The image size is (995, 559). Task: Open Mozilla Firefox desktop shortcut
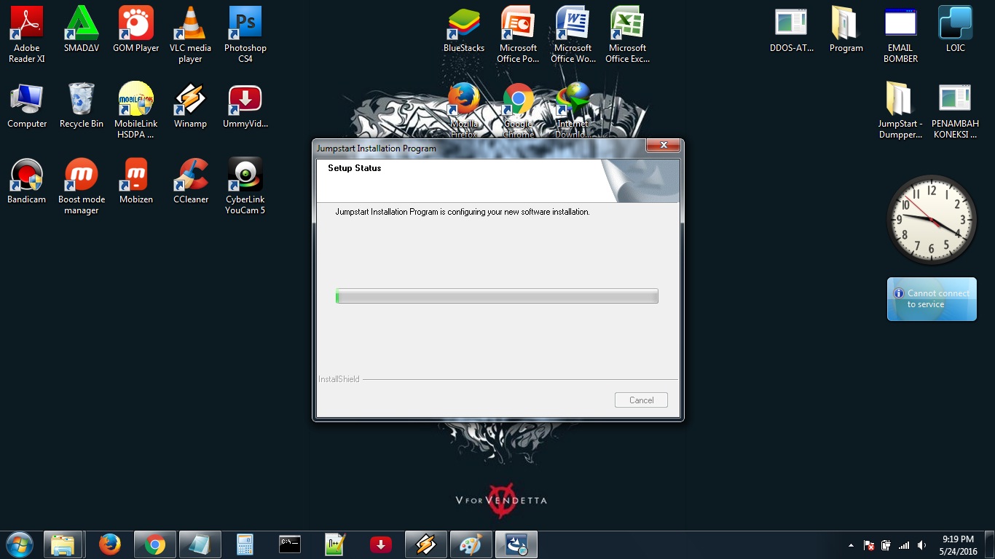(x=464, y=109)
